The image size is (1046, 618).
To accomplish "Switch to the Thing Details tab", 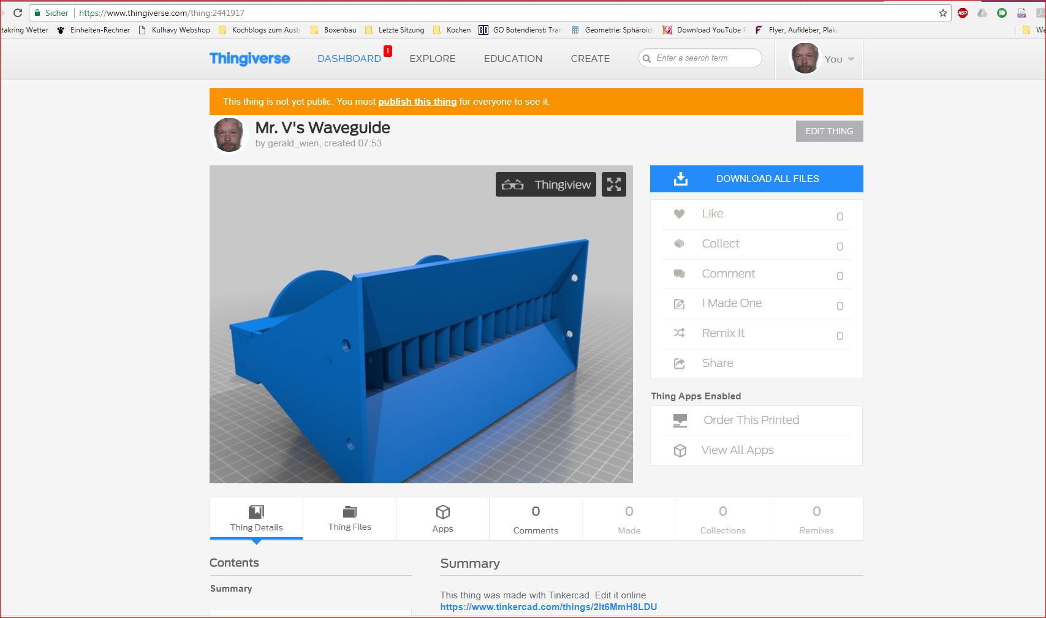I will pyautogui.click(x=256, y=519).
